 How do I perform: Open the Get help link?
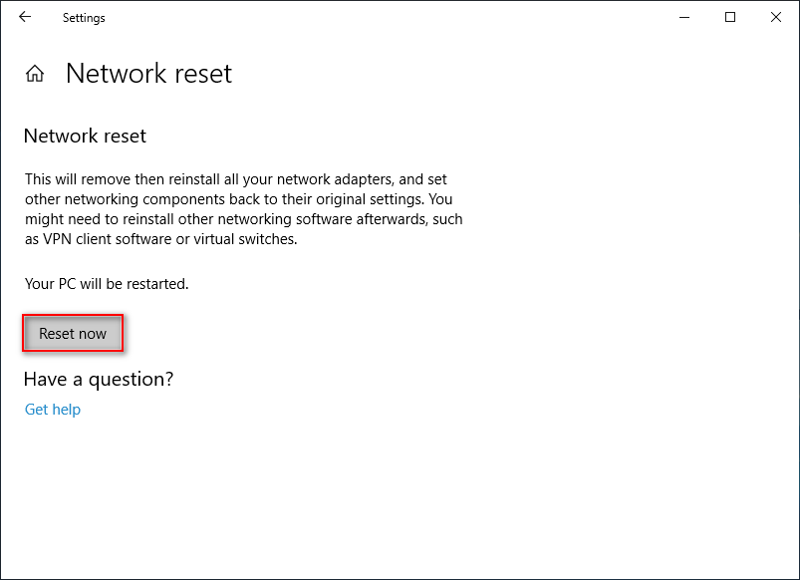coord(53,409)
